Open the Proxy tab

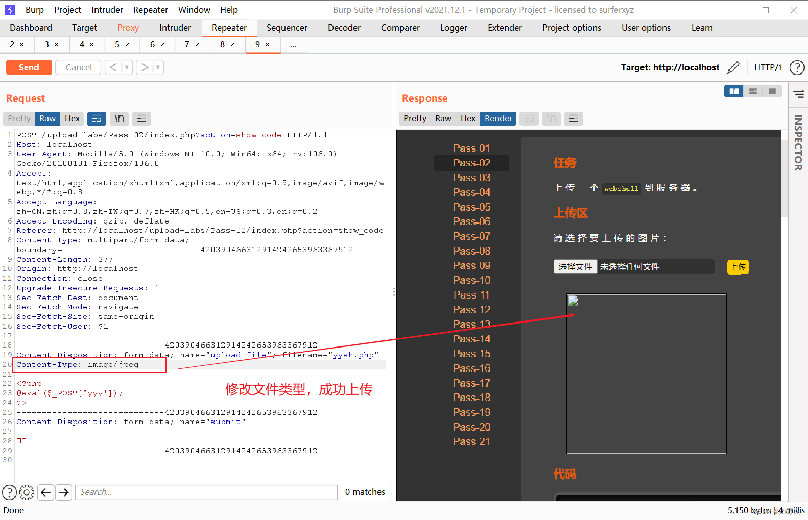click(x=128, y=28)
